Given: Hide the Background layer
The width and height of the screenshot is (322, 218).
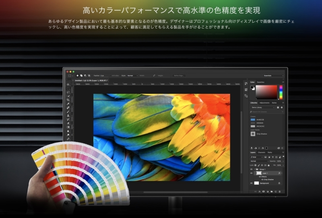Looking at the screenshot, I should pyautogui.click(x=251, y=183).
